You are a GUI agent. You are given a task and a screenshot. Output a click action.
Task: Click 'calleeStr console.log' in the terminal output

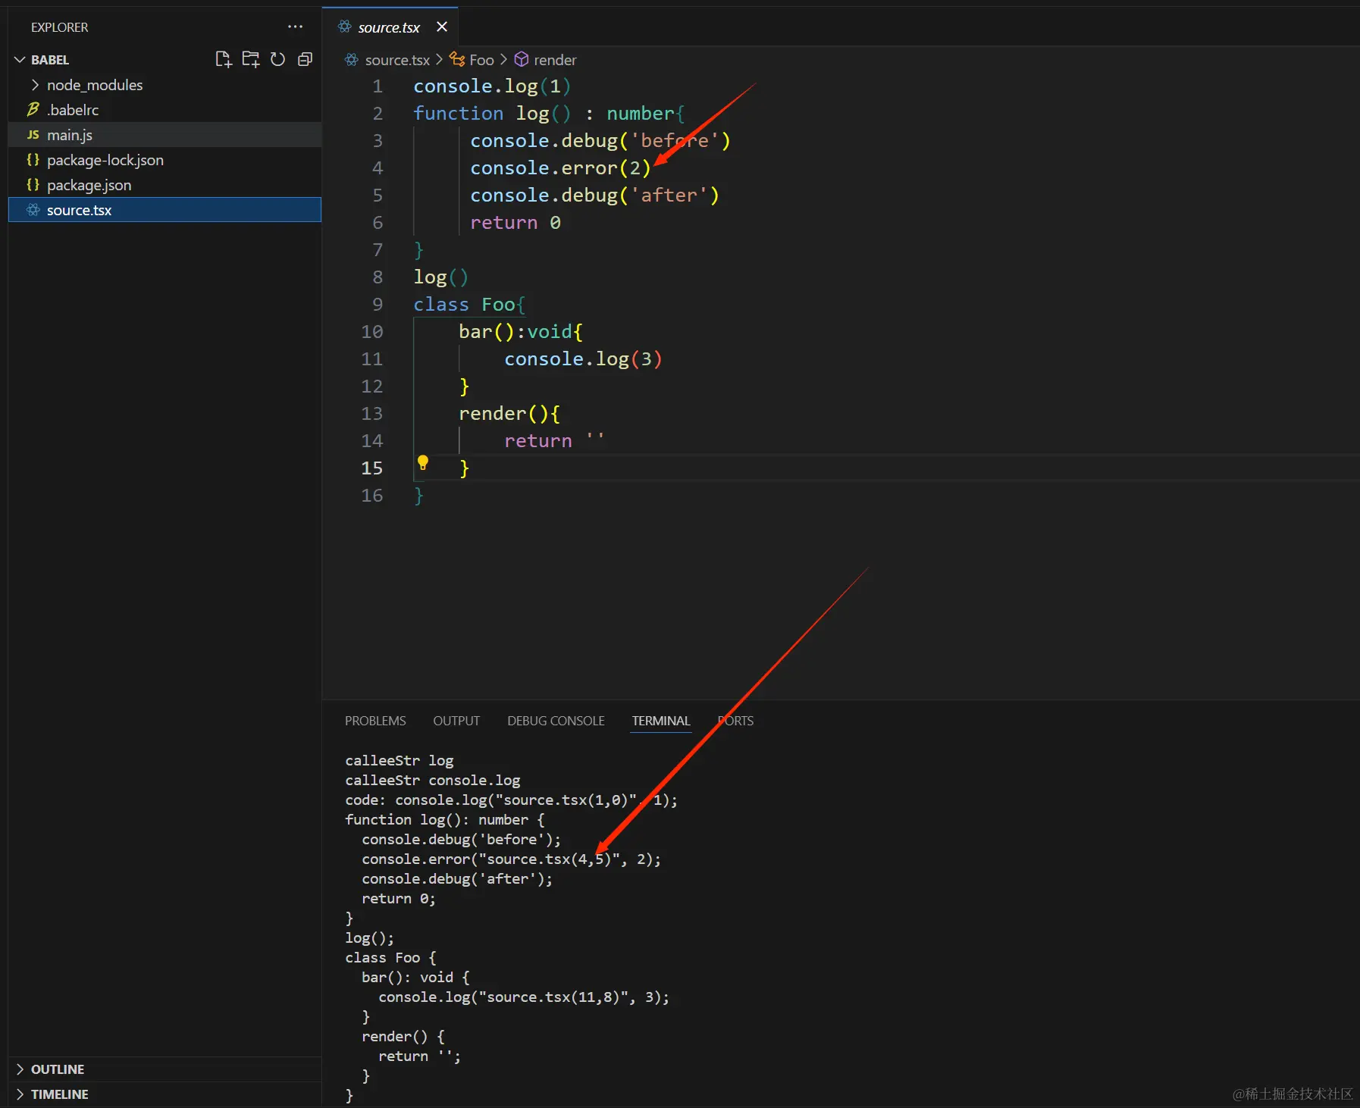coord(433,780)
